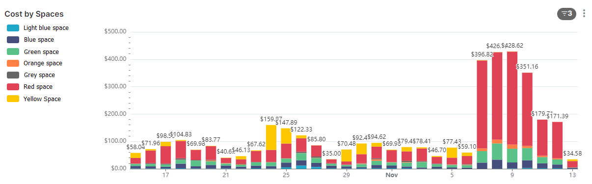This screenshot has height=184, width=592.
Task: Toggle the Light blue space legend label
Action: (x=46, y=28)
